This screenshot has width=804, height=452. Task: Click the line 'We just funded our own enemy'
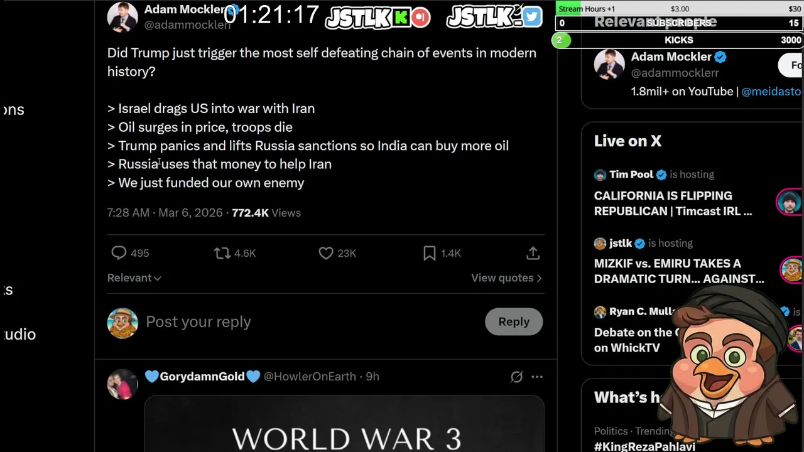(211, 183)
